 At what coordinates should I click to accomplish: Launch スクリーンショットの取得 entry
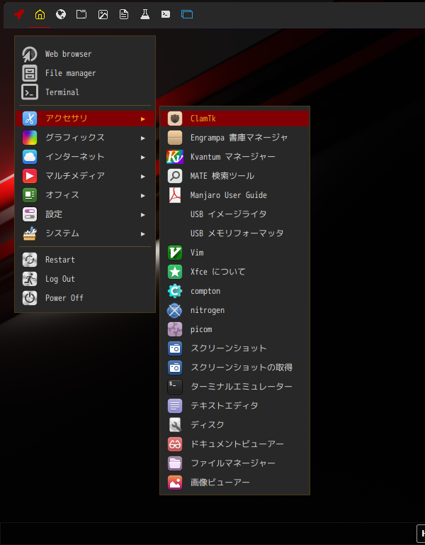point(234,368)
